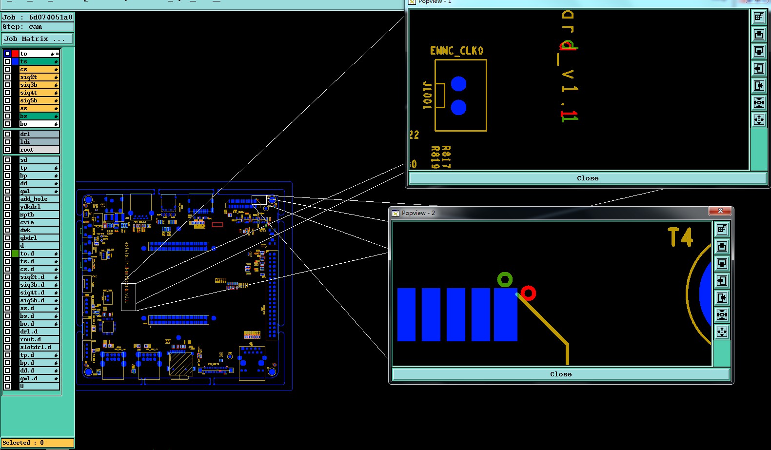This screenshot has height=450, width=771.
Task: Click pan up icon in Popview 1
Action: (x=759, y=34)
